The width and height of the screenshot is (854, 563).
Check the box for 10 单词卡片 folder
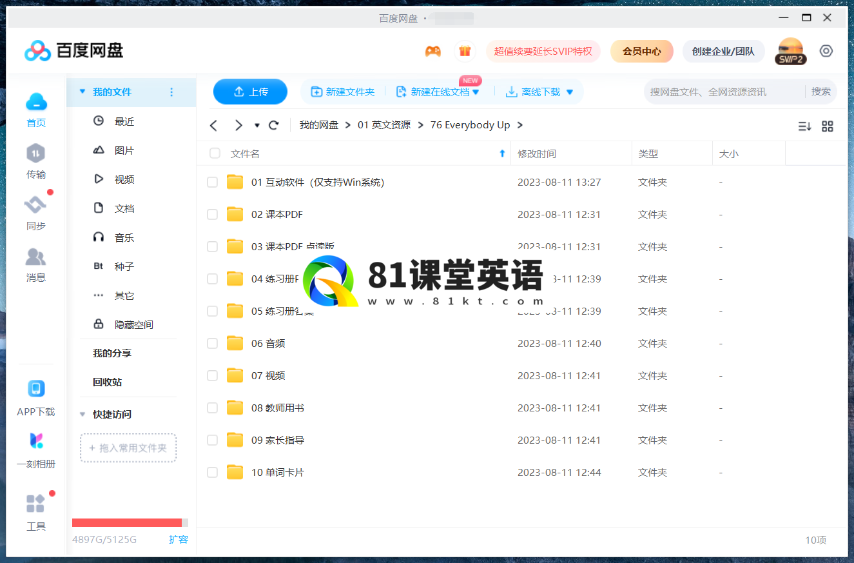click(x=212, y=473)
